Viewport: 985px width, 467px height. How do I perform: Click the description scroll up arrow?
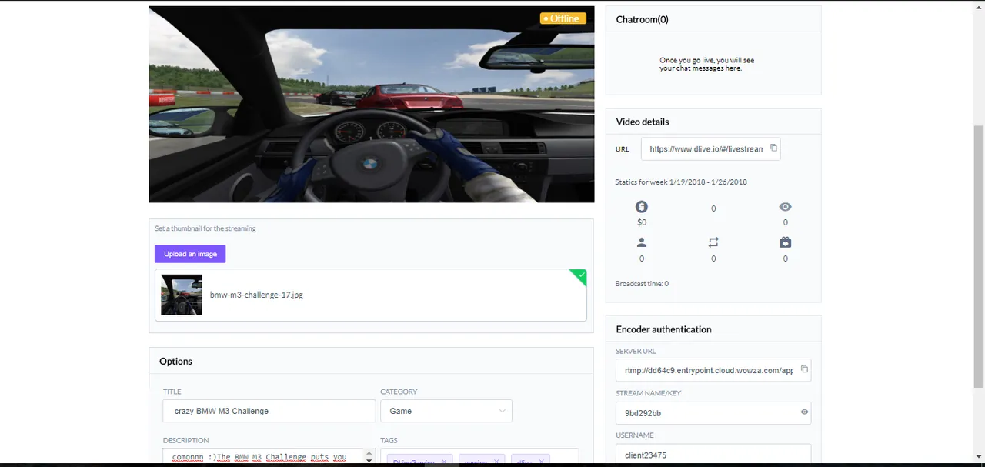pos(369,454)
